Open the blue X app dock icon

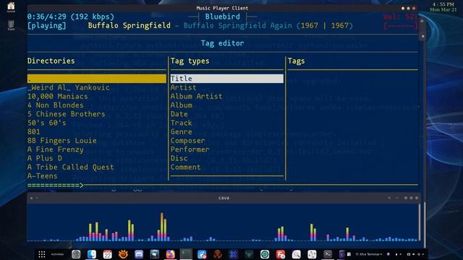click(x=233, y=254)
